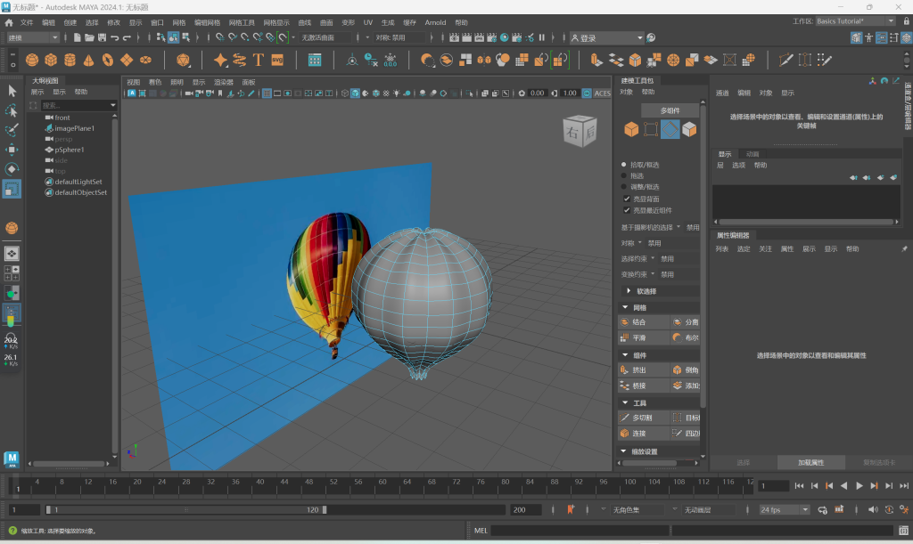Select the 拾取/框选 radio button

pos(623,165)
